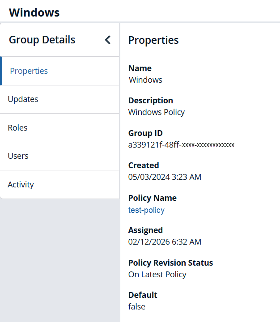Click the Description label

[151, 101]
